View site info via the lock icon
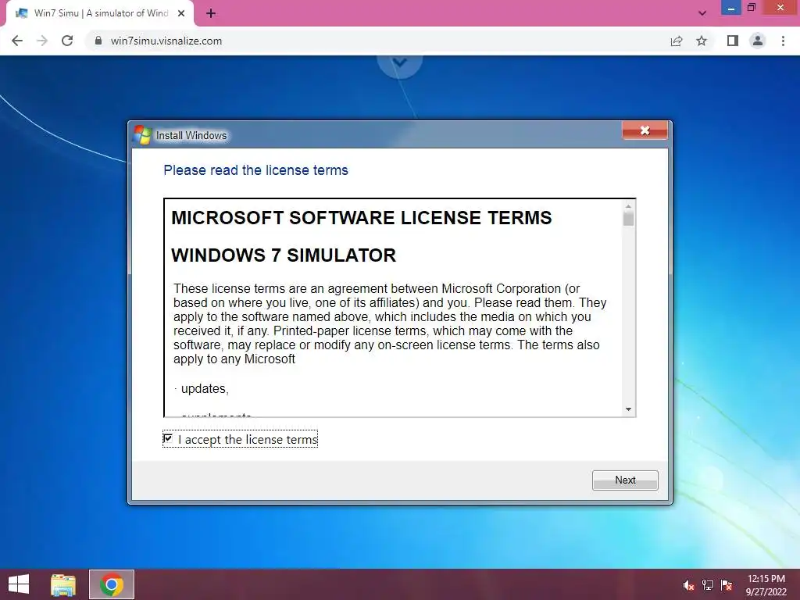Viewport: 800px width, 600px height. click(x=98, y=41)
